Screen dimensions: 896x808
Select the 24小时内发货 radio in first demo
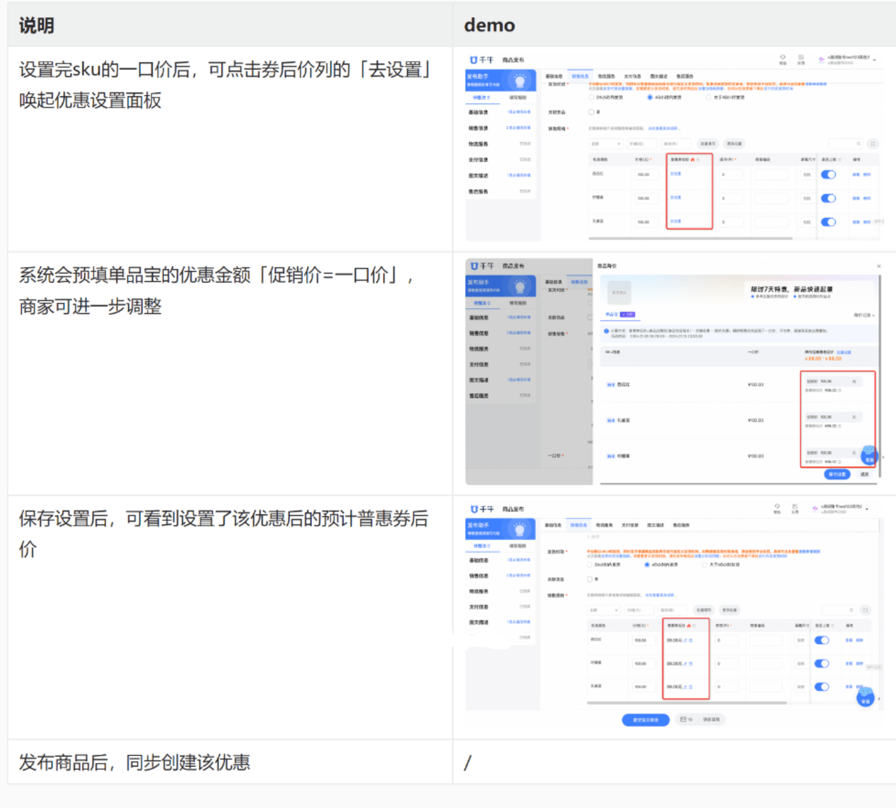[591, 97]
